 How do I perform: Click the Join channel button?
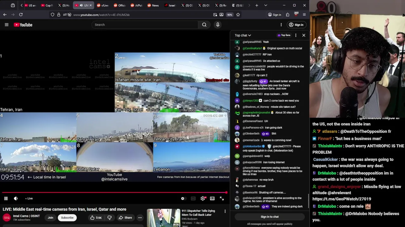pyautogui.click(x=50, y=218)
